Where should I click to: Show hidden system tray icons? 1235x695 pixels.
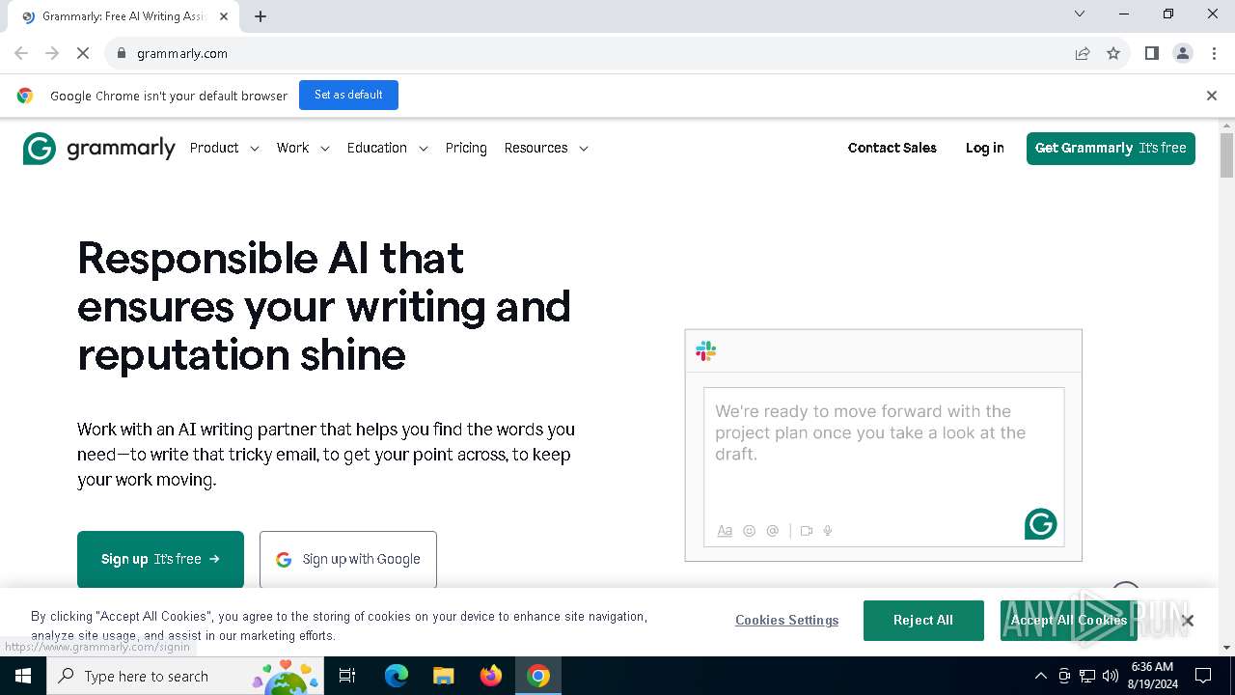pos(1040,676)
